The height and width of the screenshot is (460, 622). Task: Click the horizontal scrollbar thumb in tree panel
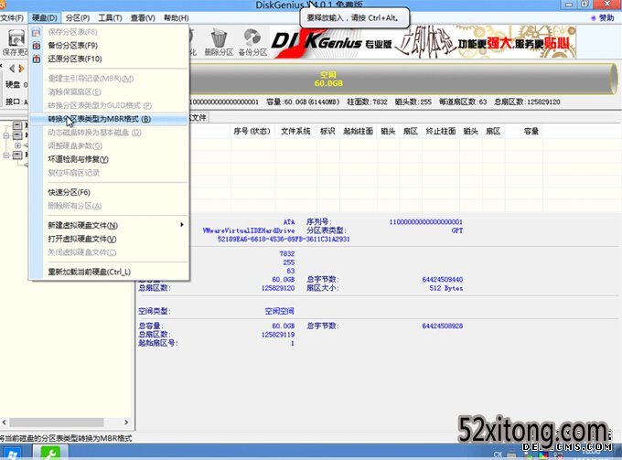57,423
